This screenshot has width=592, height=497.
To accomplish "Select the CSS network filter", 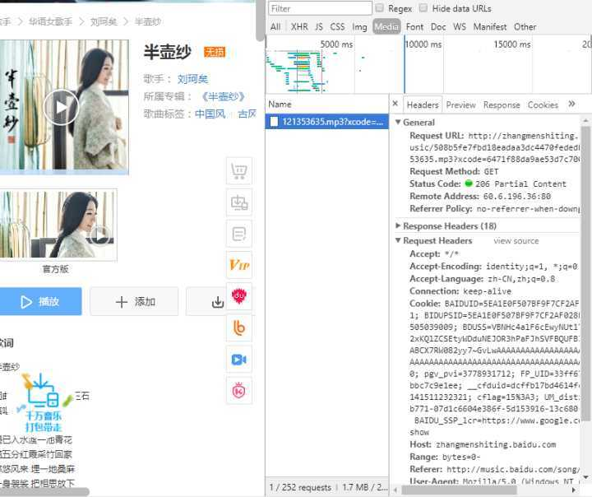I will [x=337, y=27].
